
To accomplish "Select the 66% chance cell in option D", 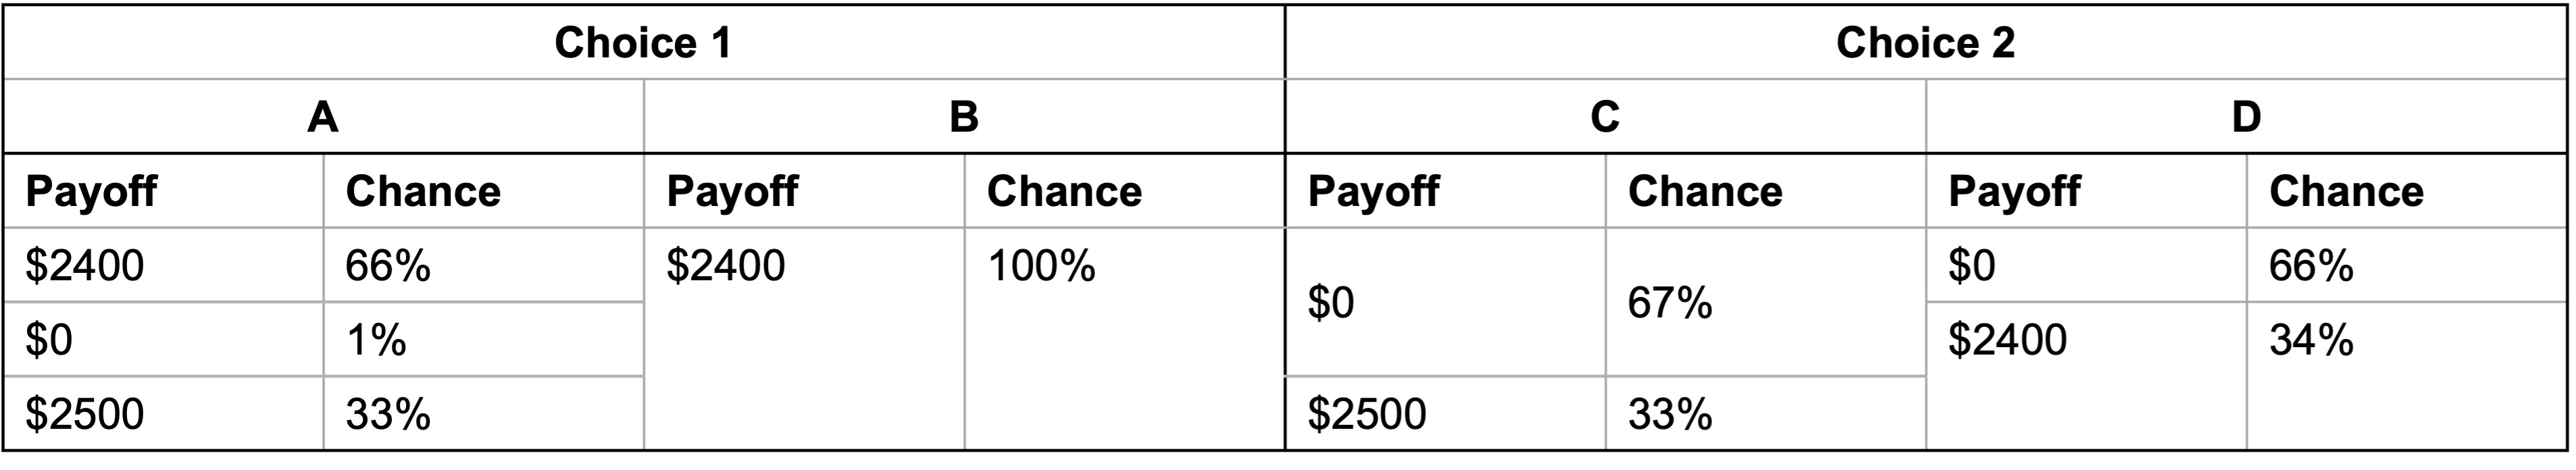I will pos(2311,266).
